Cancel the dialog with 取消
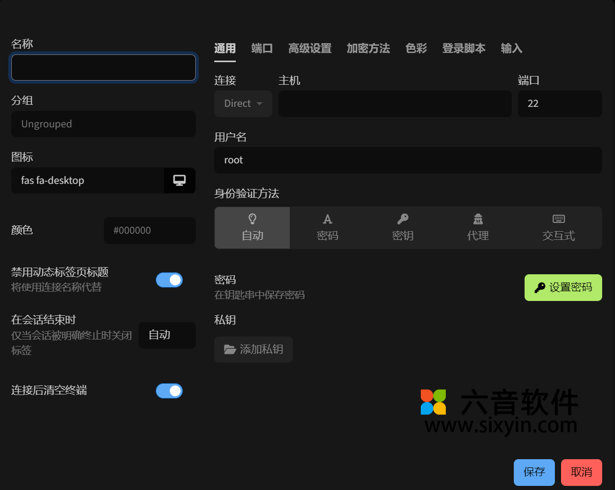This screenshot has width=615, height=490. tap(582, 472)
